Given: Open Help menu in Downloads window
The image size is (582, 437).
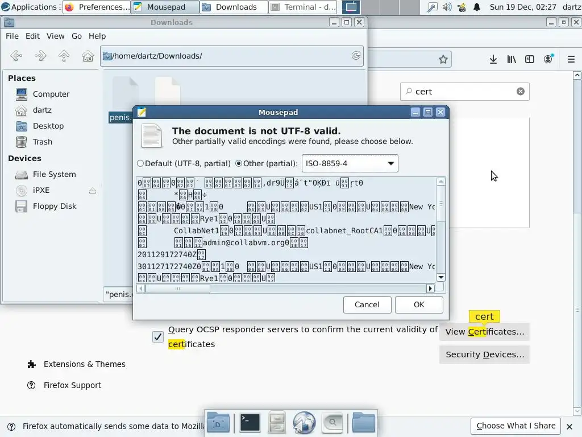Looking at the screenshot, I should 97,36.
